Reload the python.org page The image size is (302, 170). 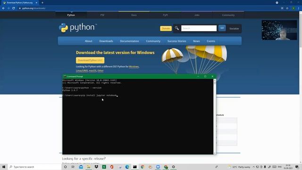[14, 8]
